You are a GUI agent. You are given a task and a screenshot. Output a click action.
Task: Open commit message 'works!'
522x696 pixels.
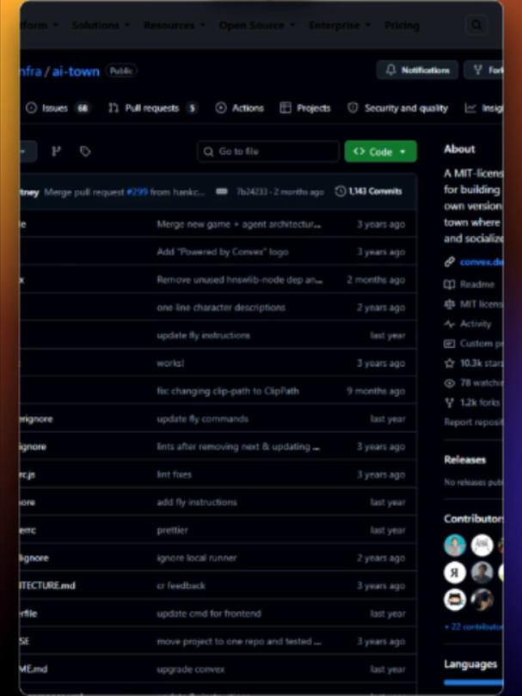pos(170,363)
